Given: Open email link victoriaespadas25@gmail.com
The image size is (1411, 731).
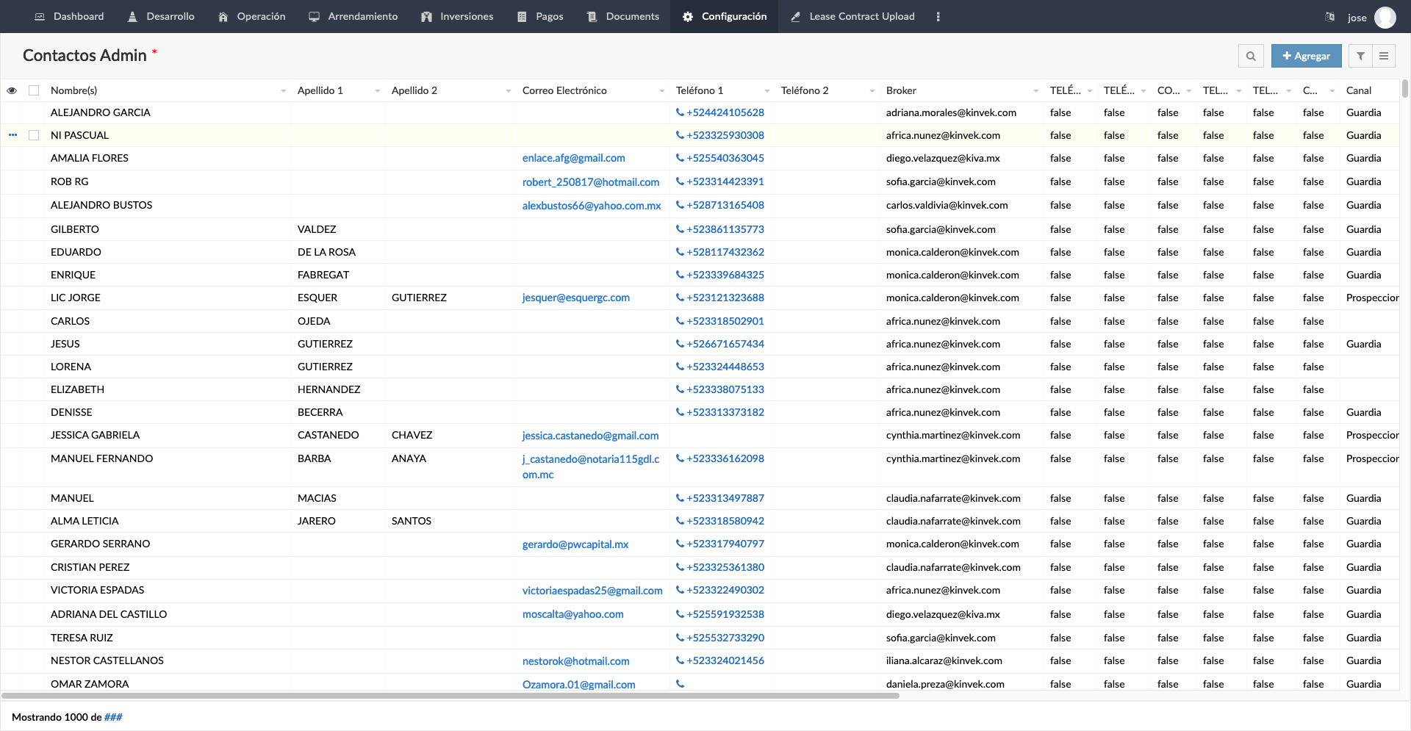Looking at the screenshot, I should point(592,591).
